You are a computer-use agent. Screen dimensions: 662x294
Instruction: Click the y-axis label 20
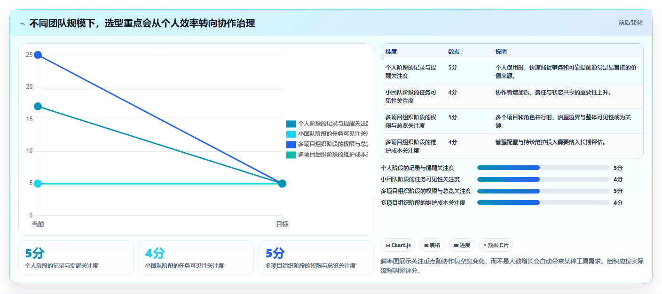[x=29, y=87]
